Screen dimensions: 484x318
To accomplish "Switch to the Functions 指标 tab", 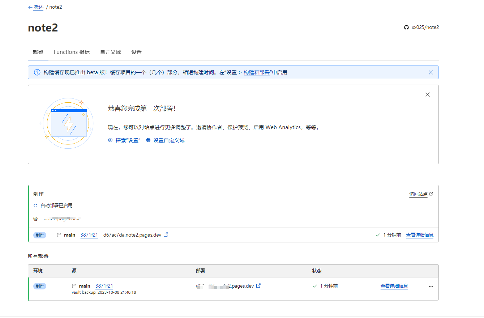I will [x=72, y=52].
